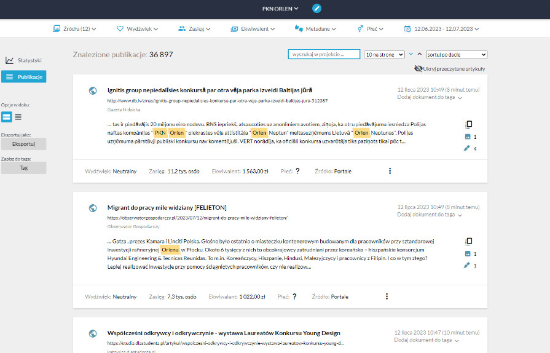Open the studia.dlastudenta.pl article URL
Viewport: 550px width, 353px height.
(226, 343)
